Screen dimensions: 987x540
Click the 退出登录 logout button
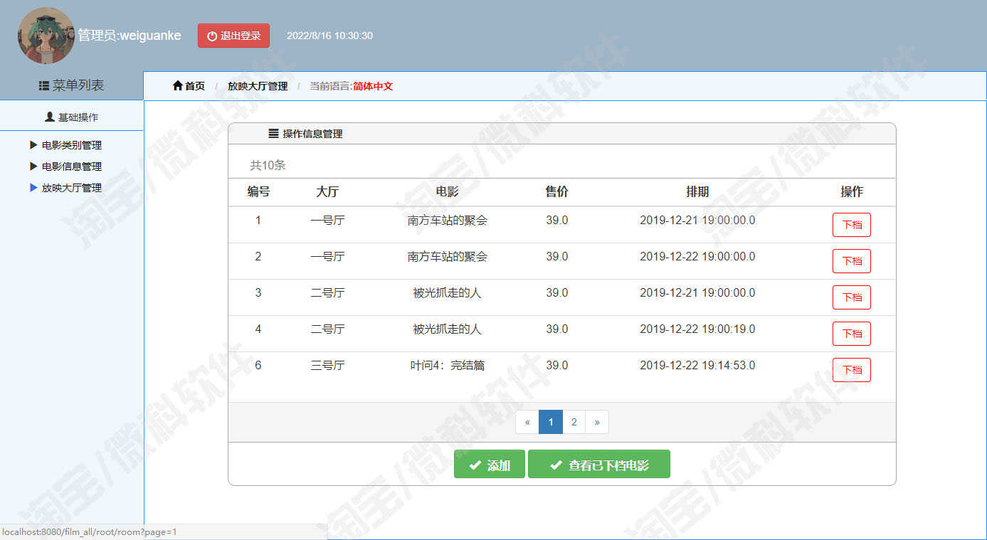(233, 36)
